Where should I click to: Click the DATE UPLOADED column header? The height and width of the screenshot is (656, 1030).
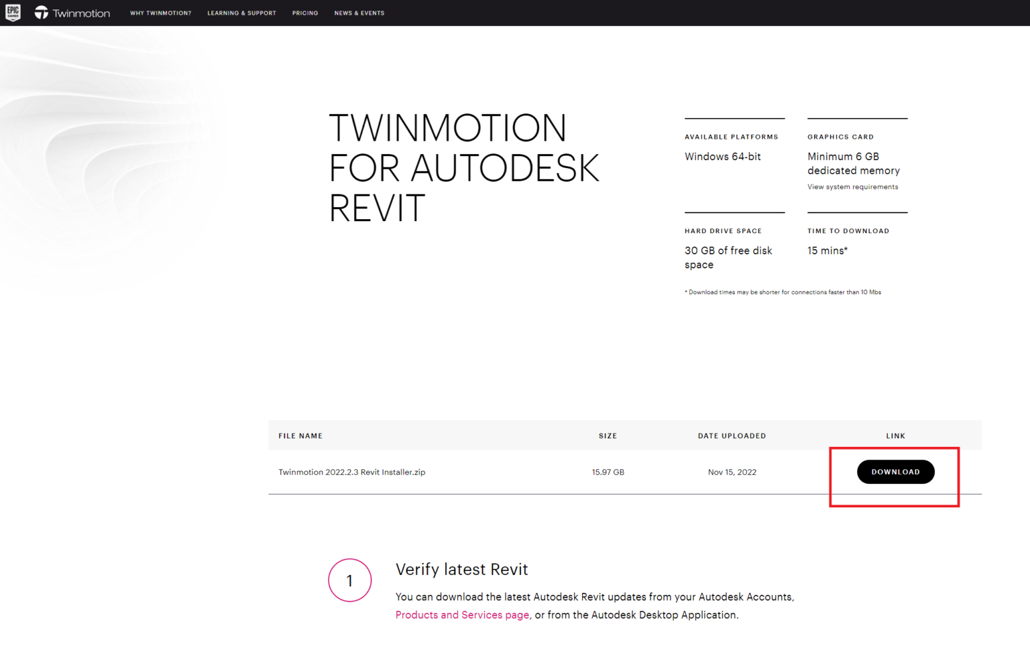(x=732, y=435)
